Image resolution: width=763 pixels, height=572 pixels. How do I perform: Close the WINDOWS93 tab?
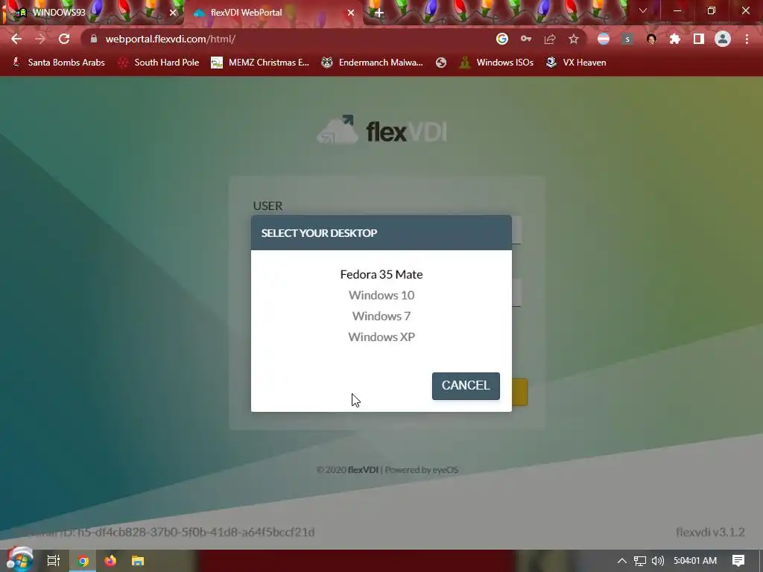click(x=173, y=13)
